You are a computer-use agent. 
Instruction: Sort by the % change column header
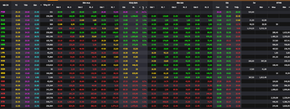pyautogui.click(x=143, y=7)
